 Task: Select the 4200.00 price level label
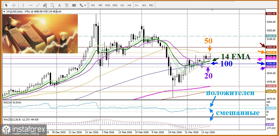(271, 91)
